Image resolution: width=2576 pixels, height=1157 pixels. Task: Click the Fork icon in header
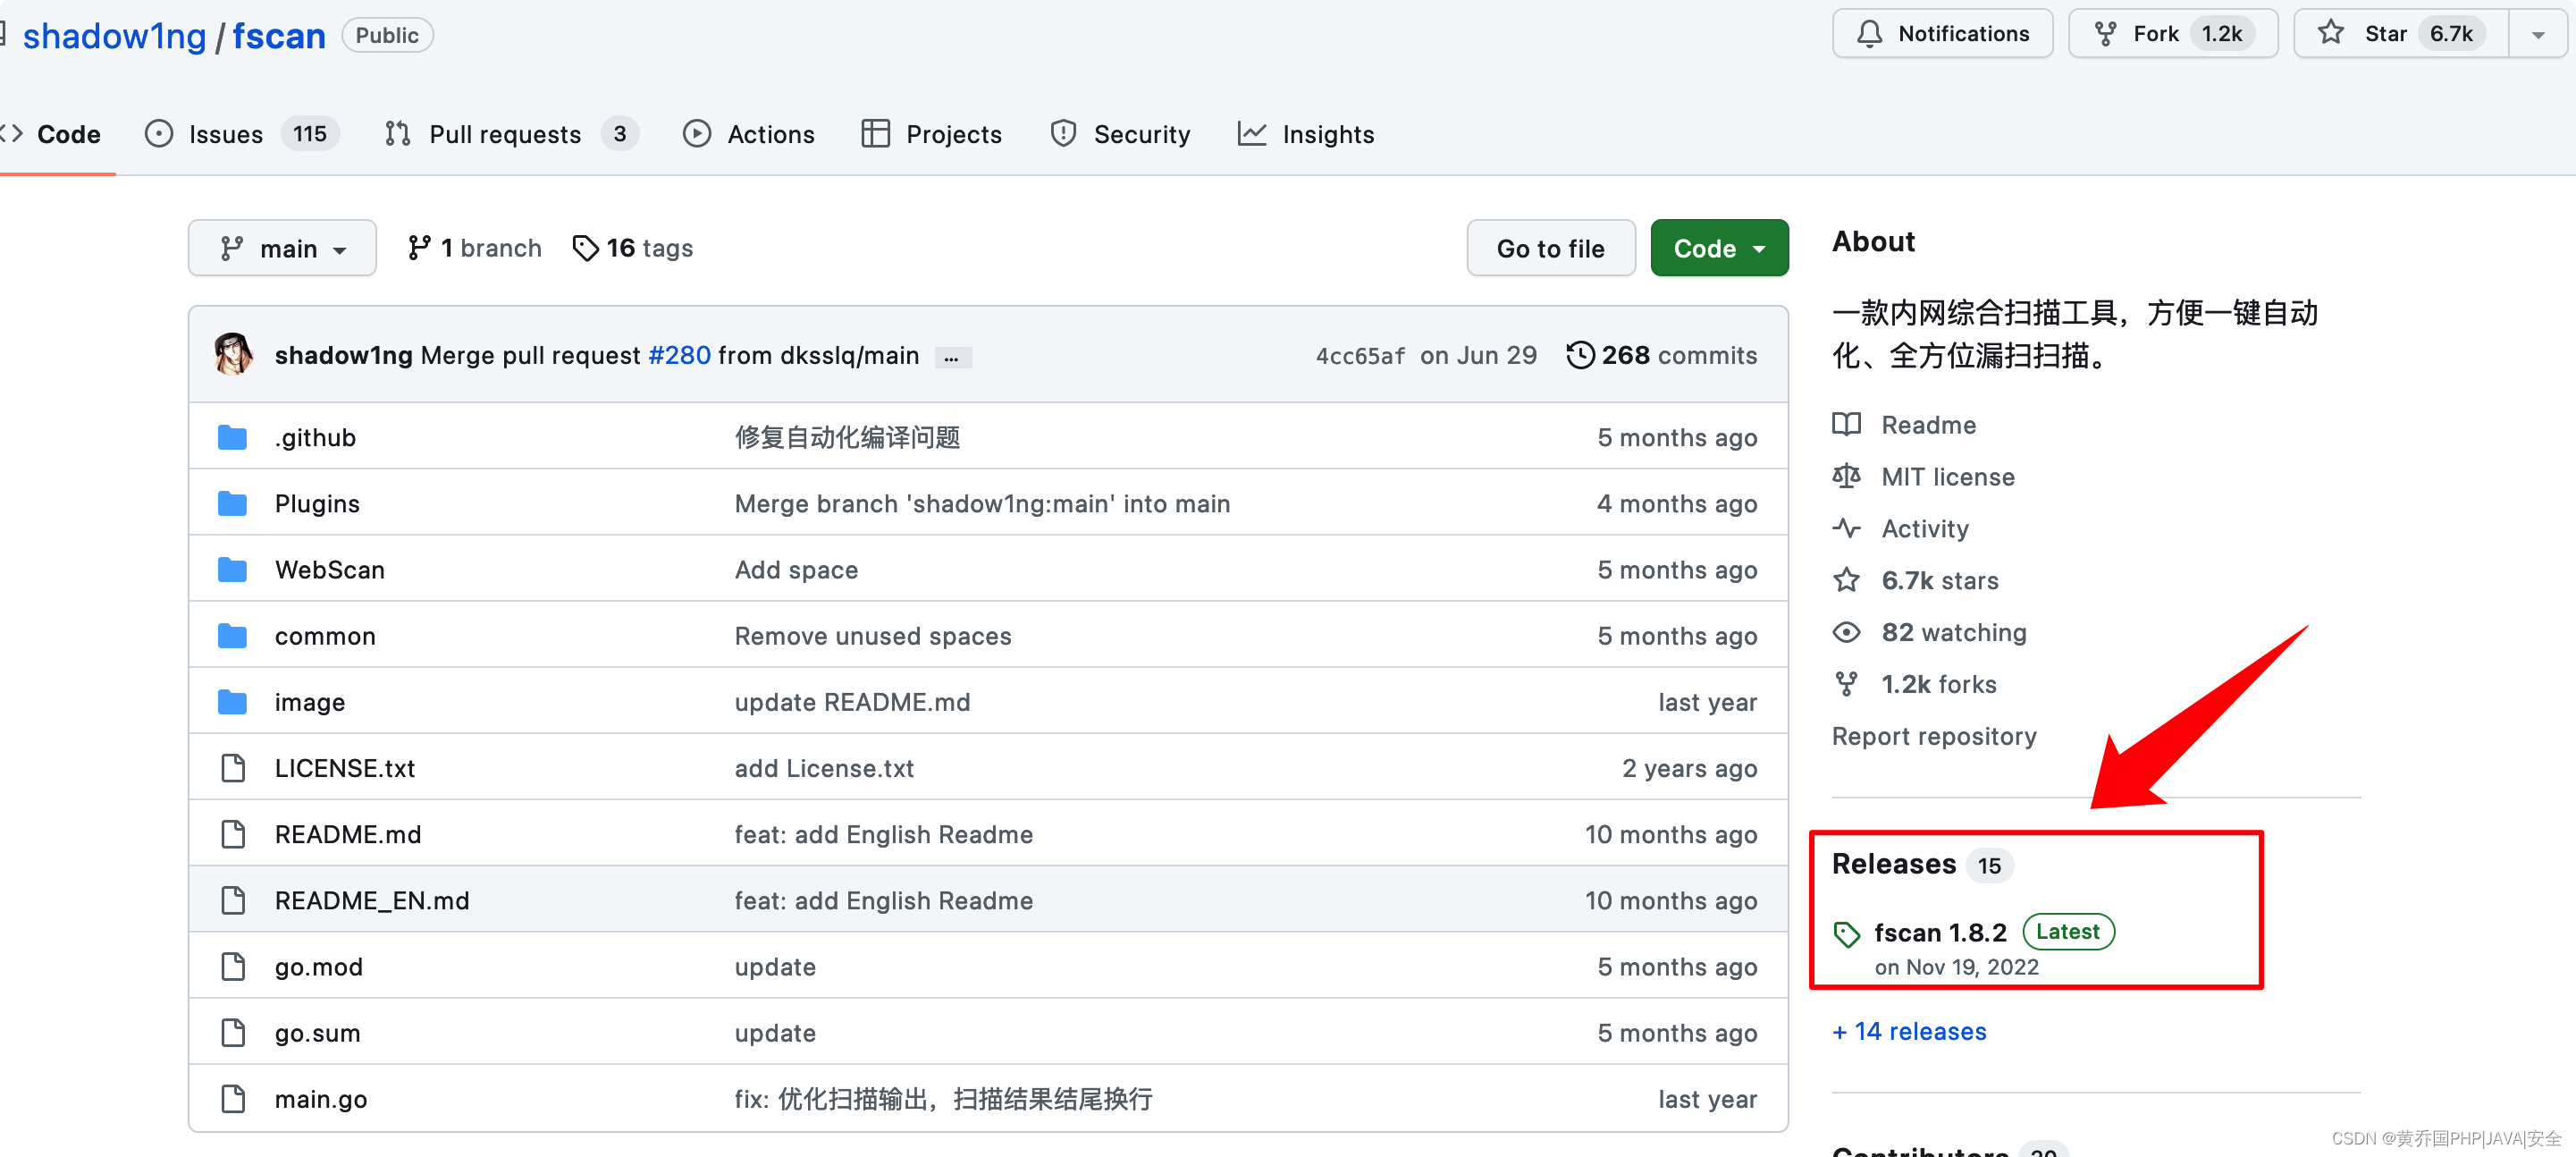2105,34
